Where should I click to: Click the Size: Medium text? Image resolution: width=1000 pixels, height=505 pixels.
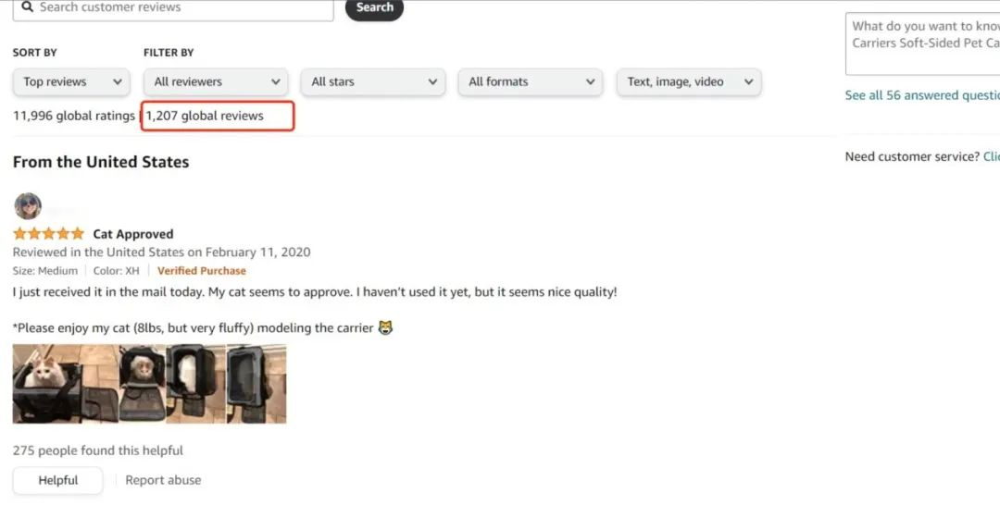click(45, 271)
